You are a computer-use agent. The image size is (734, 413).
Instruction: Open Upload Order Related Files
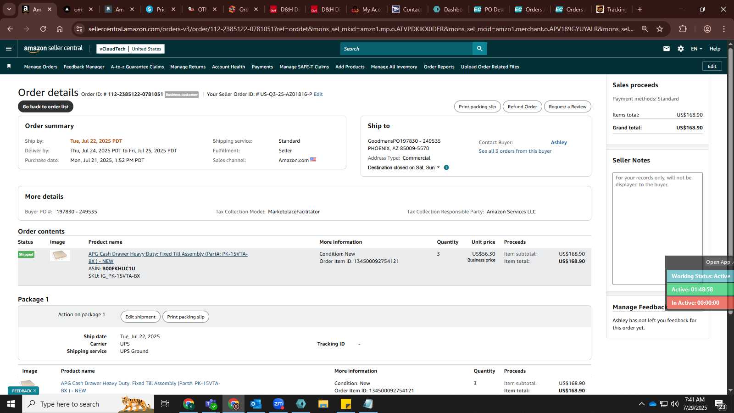coord(490,67)
